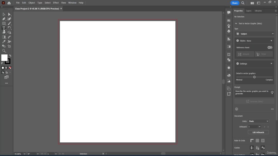Click the prompt suggestions lightbulb icon
Viewport: 278px width, 156px height.
(272, 92)
